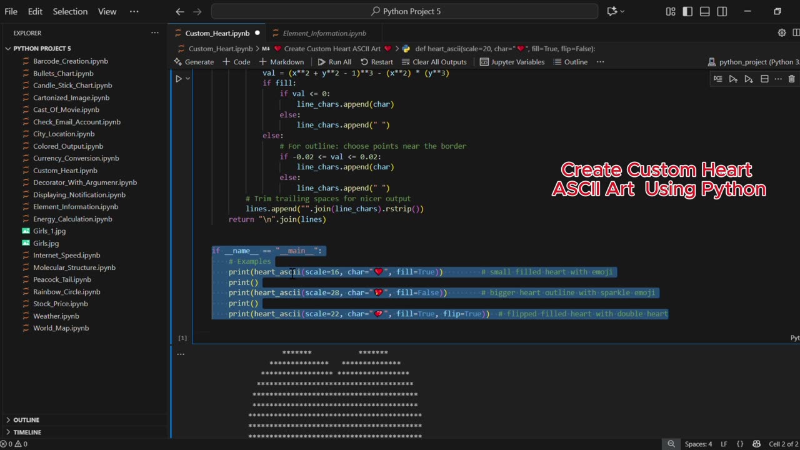The height and width of the screenshot is (450, 800).
Task: Open the Girls.jpg image file
Action: click(x=46, y=243)
